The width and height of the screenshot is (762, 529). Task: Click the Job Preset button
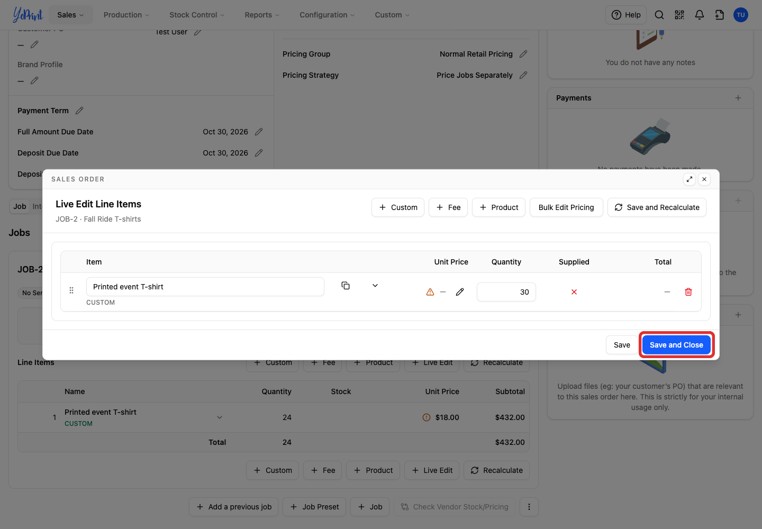pyautogui.click(x=314, y=507)
